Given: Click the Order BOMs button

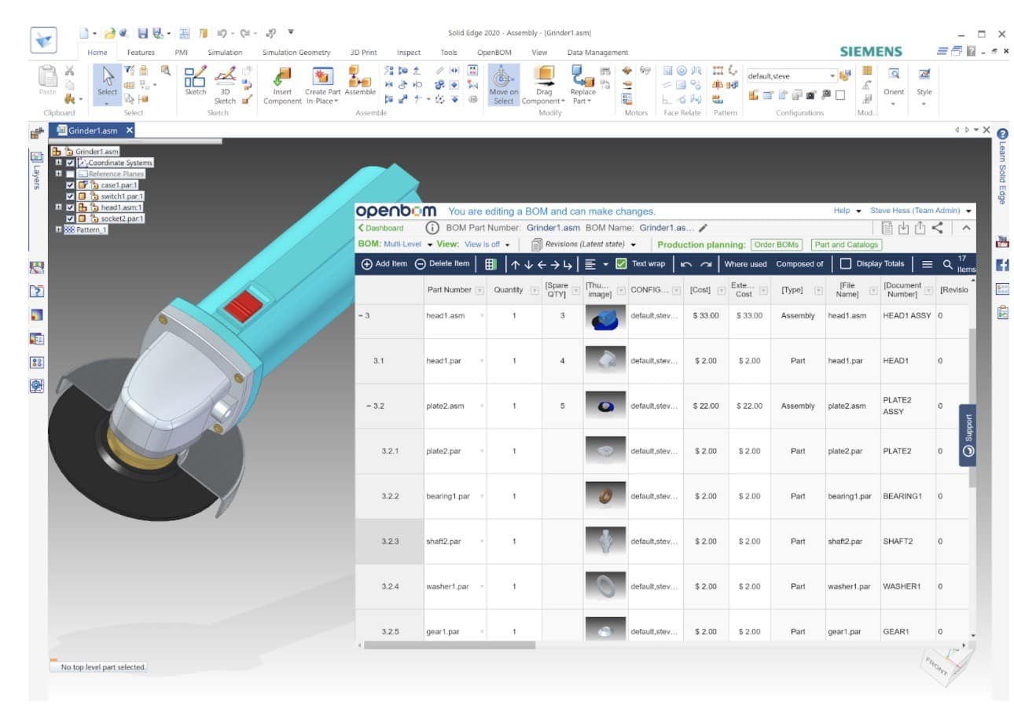Looking at the screenshot, I should click(777, 244).
